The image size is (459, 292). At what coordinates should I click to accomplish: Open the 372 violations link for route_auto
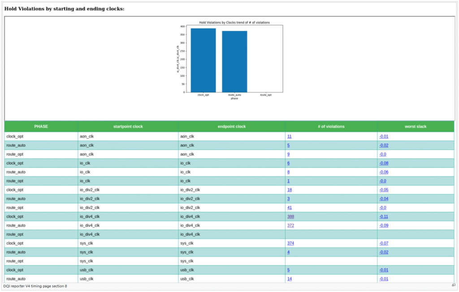pyautogui.click(x=290, y=225)
